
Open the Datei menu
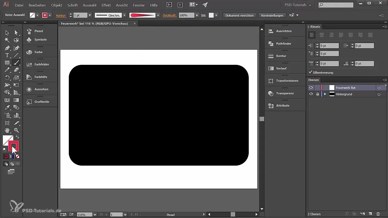[x=19, y=5]
